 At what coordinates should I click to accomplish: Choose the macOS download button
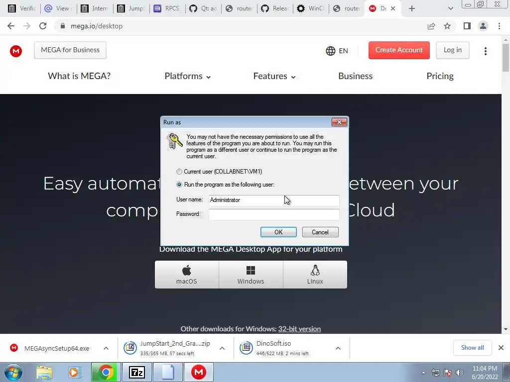click(187, 275)
